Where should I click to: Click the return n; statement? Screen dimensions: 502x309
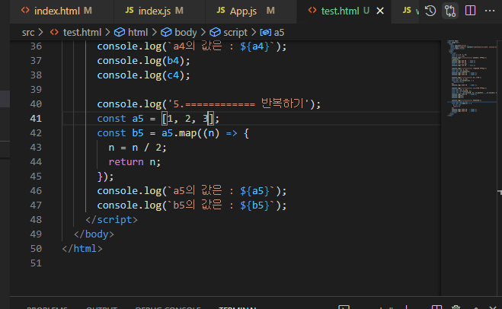(x=135, y=162)
